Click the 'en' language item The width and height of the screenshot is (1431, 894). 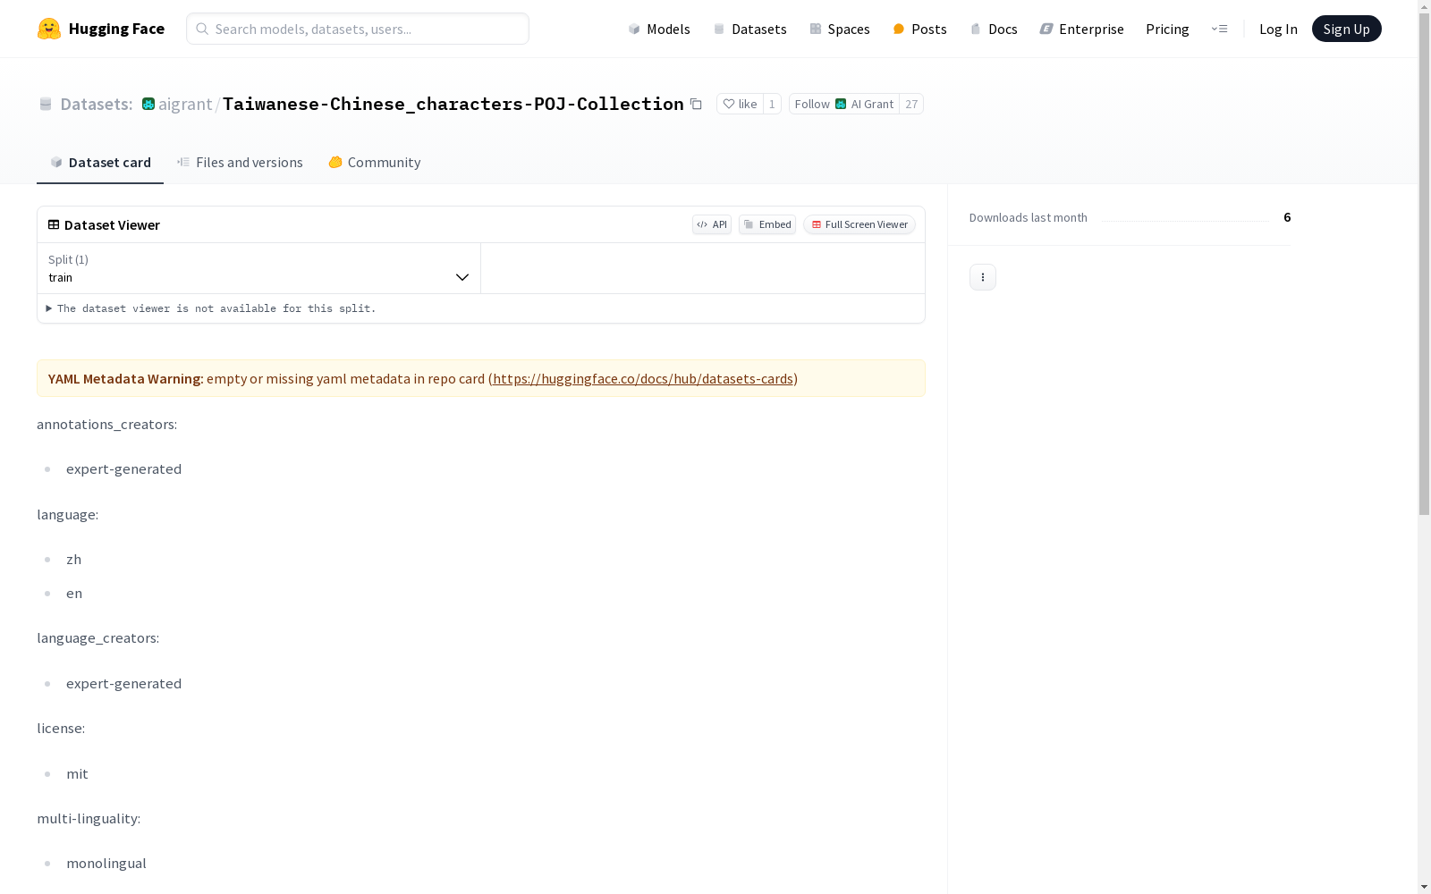tap(74, 593)
